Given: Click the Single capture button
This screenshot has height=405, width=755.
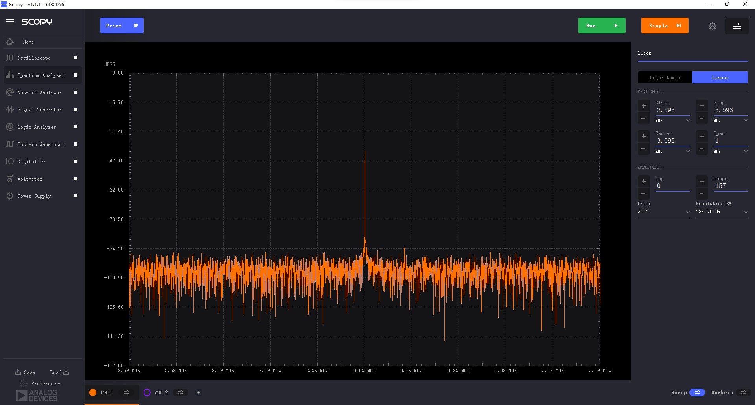Looking at the screenshot, I should point(665,26).
